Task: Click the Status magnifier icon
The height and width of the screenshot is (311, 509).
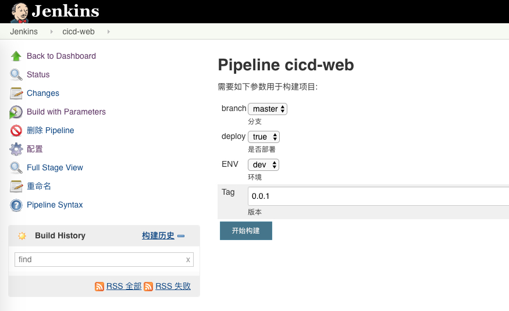Action: [16, 74]
